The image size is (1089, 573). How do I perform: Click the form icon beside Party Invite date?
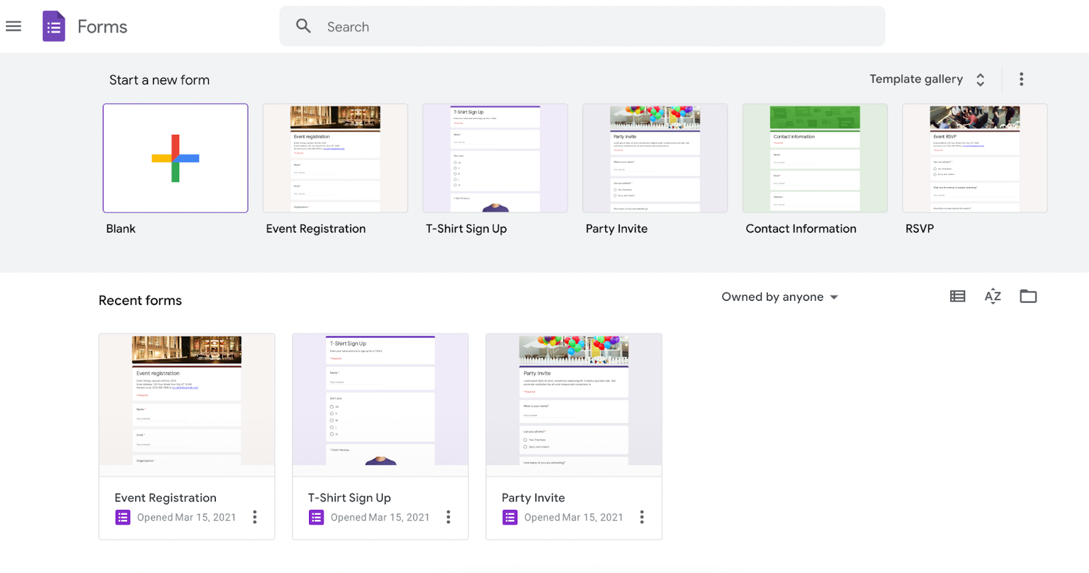pos(510,517)
